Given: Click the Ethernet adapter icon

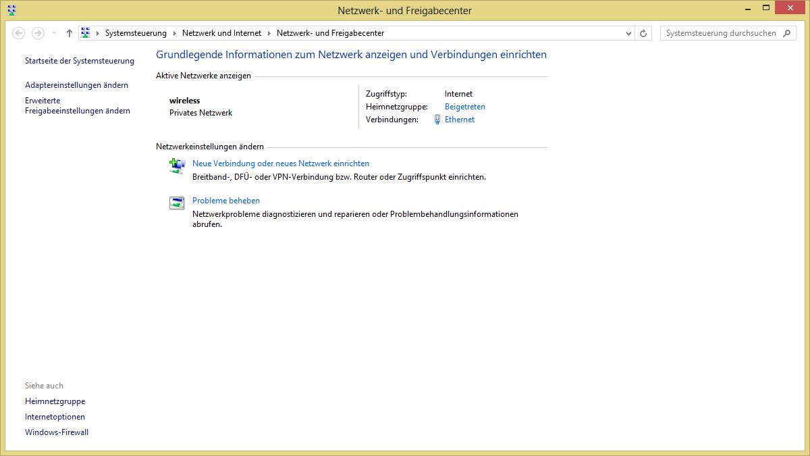Looking at the screenshot, I should click(437, 120).
